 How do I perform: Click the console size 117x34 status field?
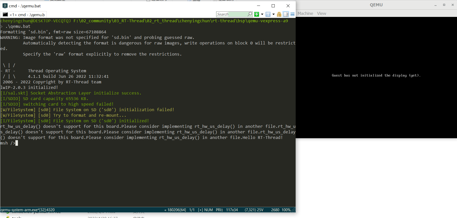click(x=232, y=210)
